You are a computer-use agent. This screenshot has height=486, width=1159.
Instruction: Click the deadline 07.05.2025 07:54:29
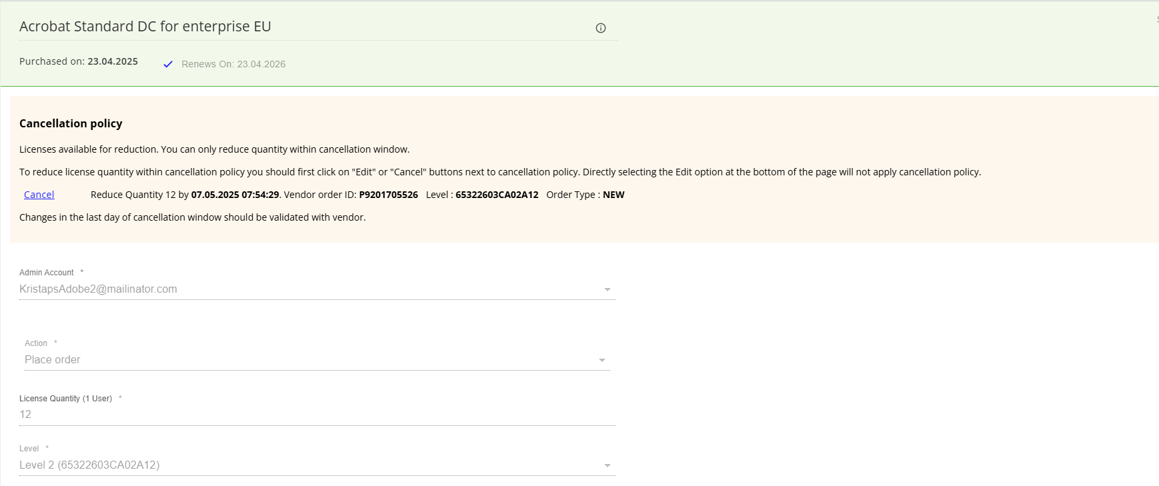coord(235,195)
